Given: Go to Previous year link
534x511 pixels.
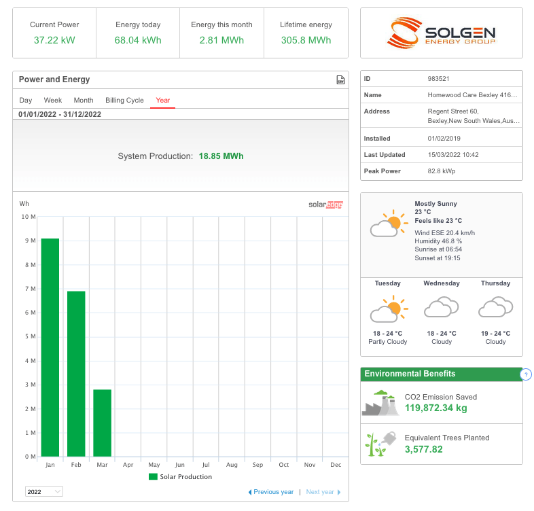Looking at the screenshot, I should 271,492.
